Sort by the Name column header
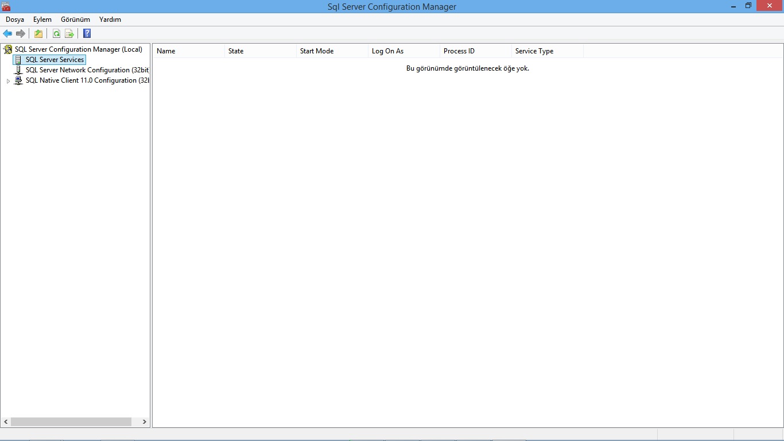This screenshot has height=441, width=784. pyautogui.click(x=189, y=51)
